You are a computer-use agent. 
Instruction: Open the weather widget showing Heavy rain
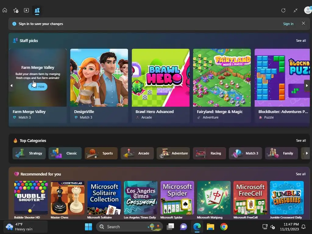pos(26,227)
